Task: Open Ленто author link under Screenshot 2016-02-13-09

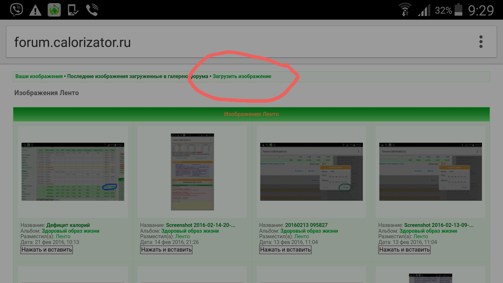Action: pos(420,236)
